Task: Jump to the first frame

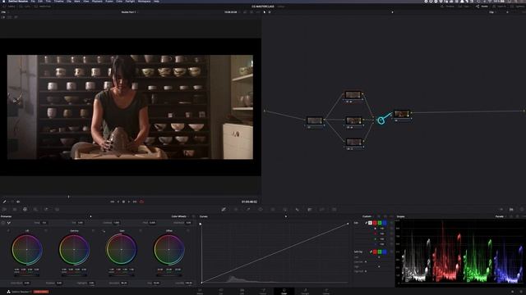Action: [113, 202]
